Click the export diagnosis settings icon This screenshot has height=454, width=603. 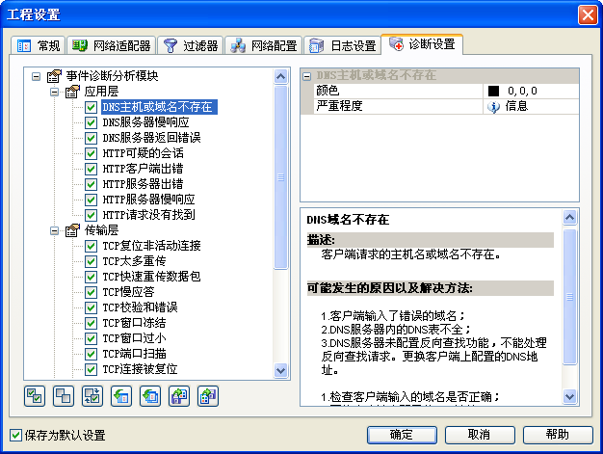pos(208,396)
